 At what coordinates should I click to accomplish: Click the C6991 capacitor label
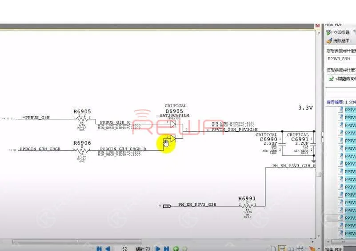pyautogui.click(x=300, y=139)
